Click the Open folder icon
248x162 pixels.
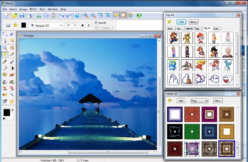tap(14, 15)
